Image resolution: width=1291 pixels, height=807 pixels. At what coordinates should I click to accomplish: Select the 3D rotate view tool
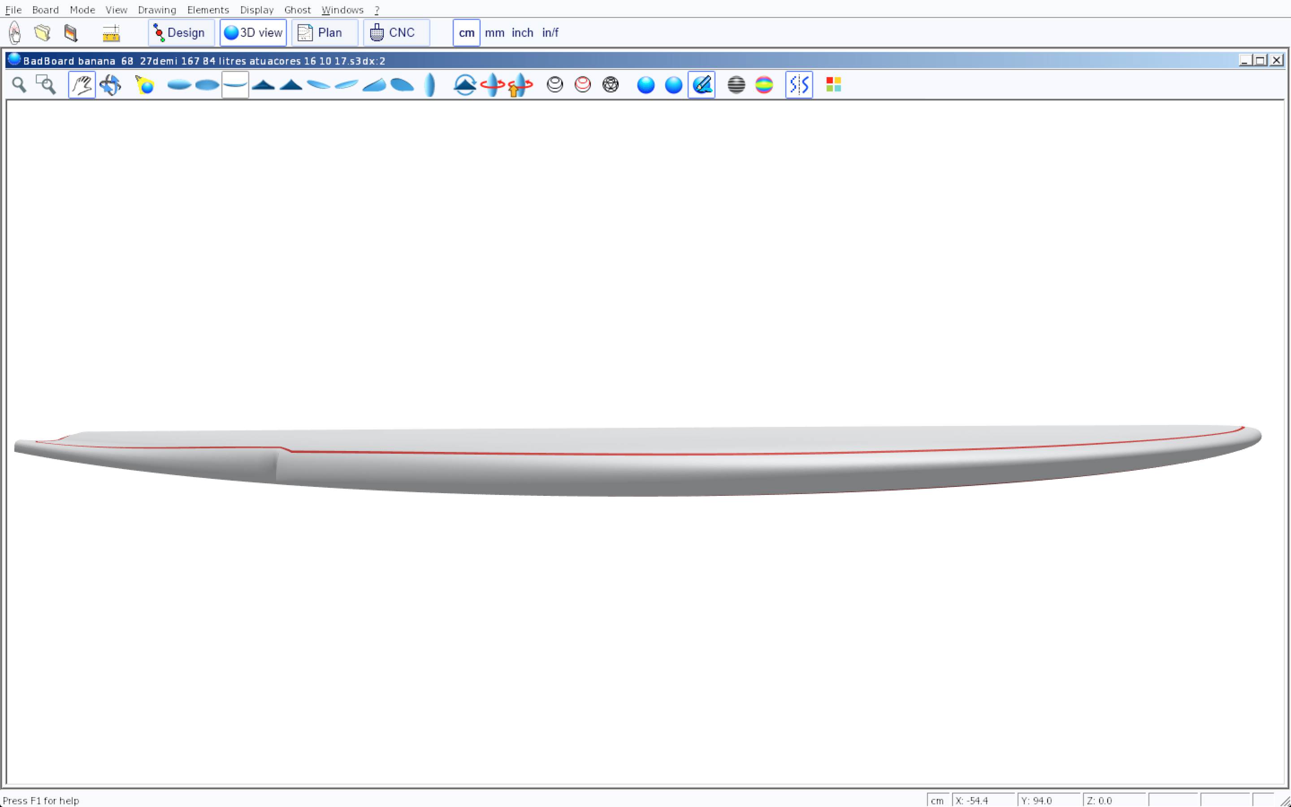point(110,85)
